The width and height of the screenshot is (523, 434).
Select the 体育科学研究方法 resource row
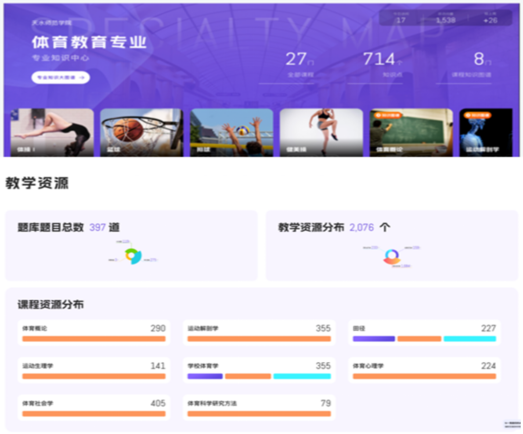[259, 408]
